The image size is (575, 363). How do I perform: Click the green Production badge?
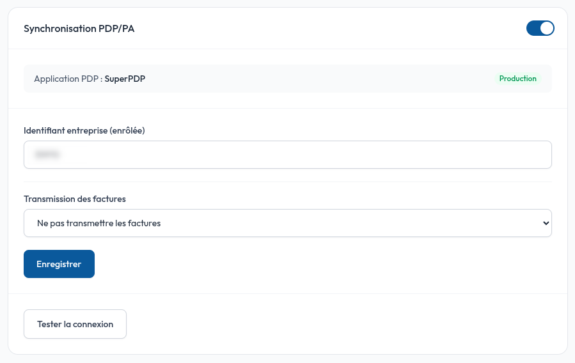(x=517, y=79)
